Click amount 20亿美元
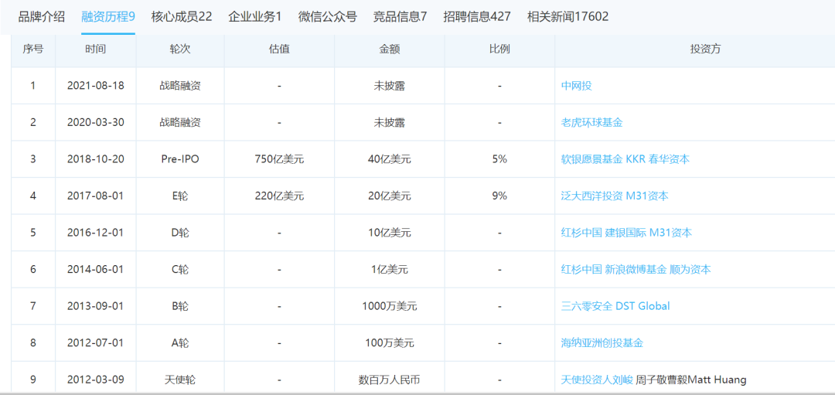This screenshot has height=395, width=835. tap(389, 196)
